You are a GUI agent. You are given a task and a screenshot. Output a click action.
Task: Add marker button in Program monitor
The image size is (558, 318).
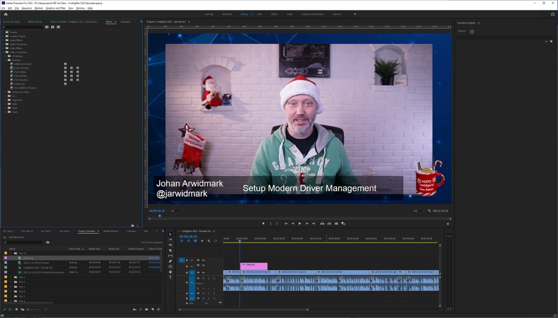point(263,224)
